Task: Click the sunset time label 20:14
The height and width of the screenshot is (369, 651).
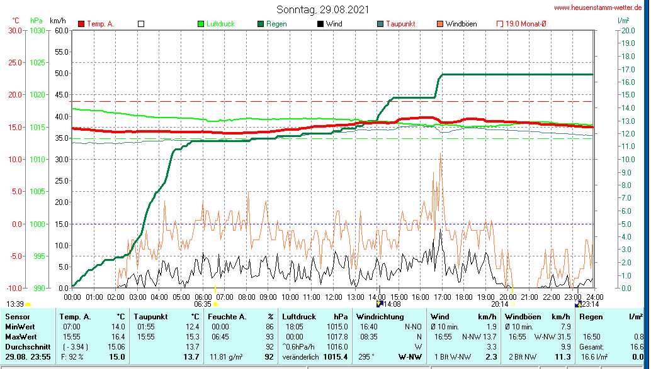Action: tap(499, 304)
